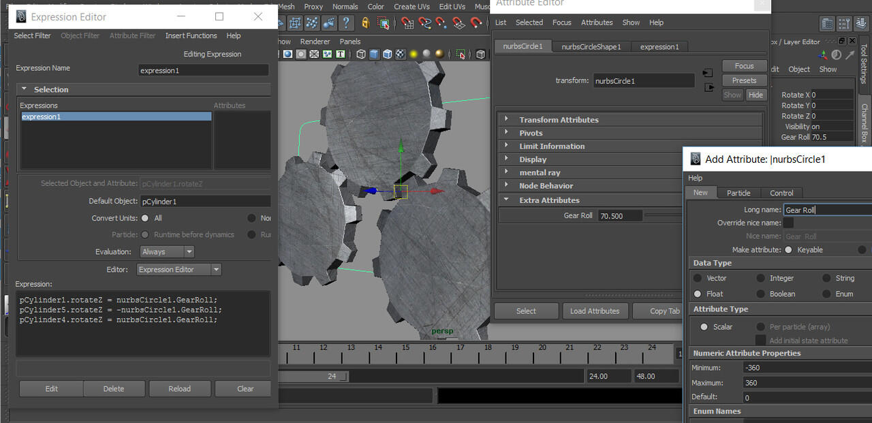The image size is (872, 423).
Task: Click the highlight selection mode icon
Action: 383,22
